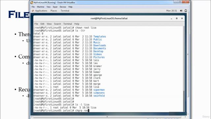Click the power icon in the top panel
Viewport: 211px width, 119px height.
click(x=186, y=11)
